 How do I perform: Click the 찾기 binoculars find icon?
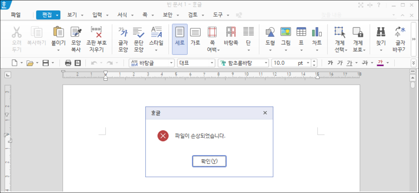[x=381, y=32]
